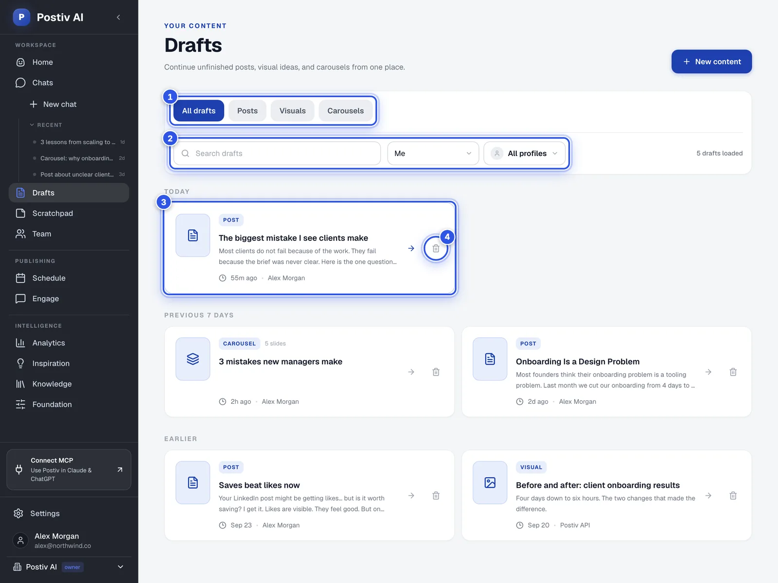Click the image thumbnail of the Visual draft
The width and height of the screenshot is (778, 583).
pyautogui.click(x=490, y=482)
